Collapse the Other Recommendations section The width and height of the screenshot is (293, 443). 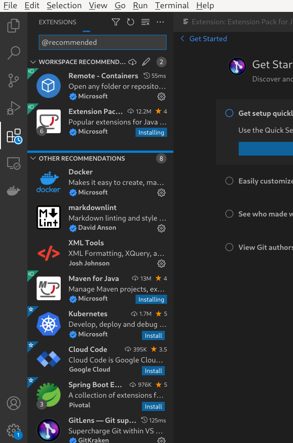33,158
